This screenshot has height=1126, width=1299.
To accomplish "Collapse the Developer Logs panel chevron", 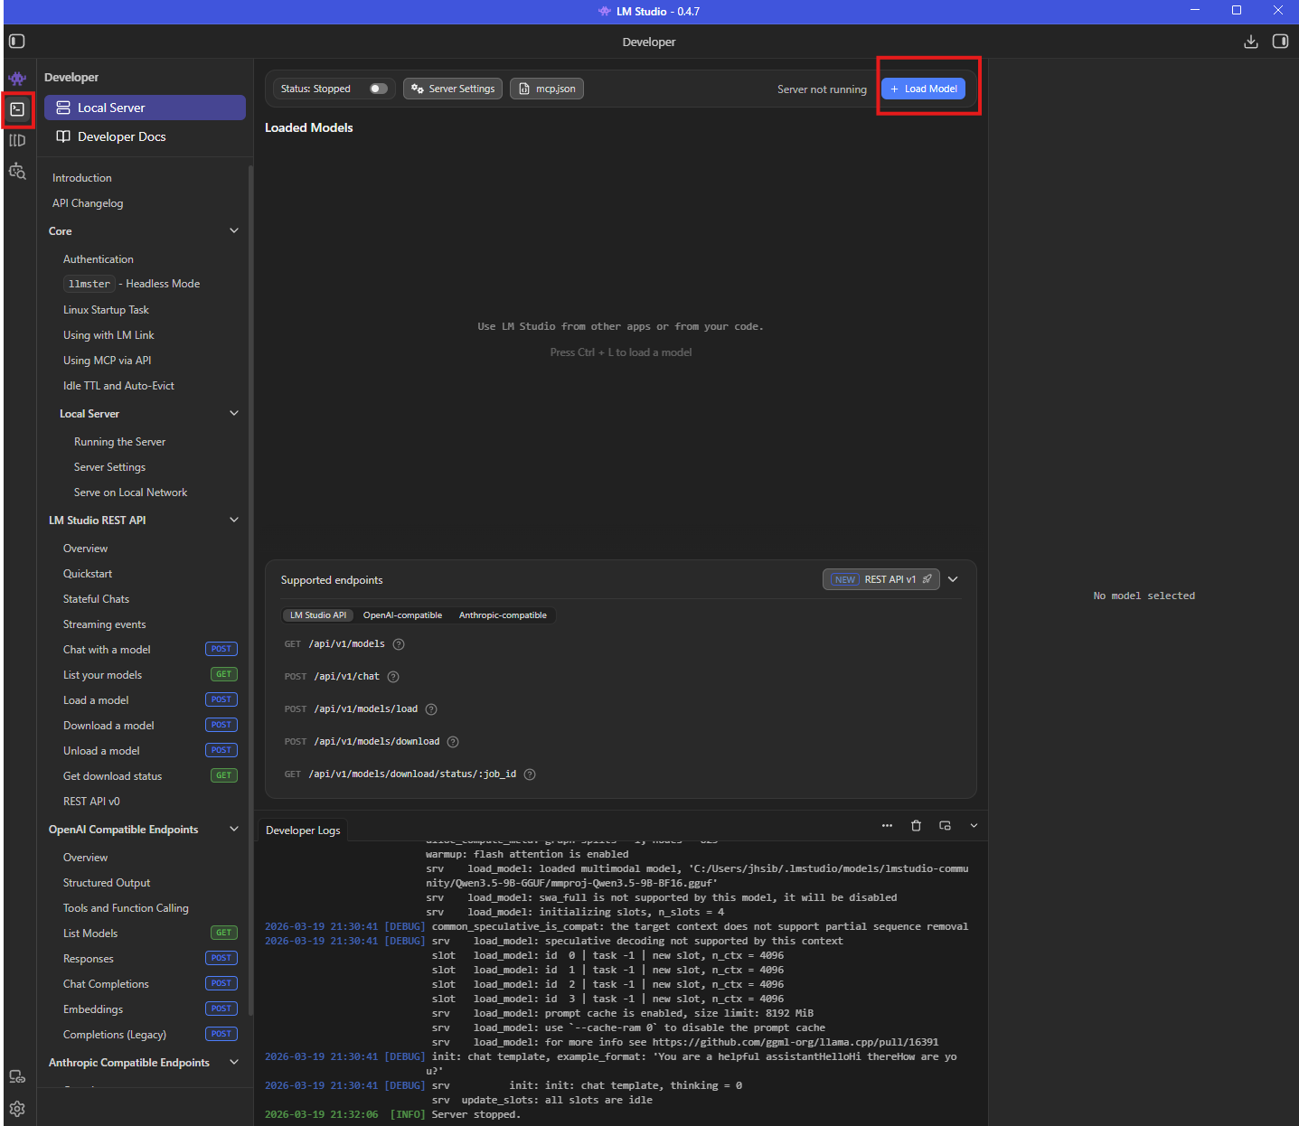I will tap(974, 825).
